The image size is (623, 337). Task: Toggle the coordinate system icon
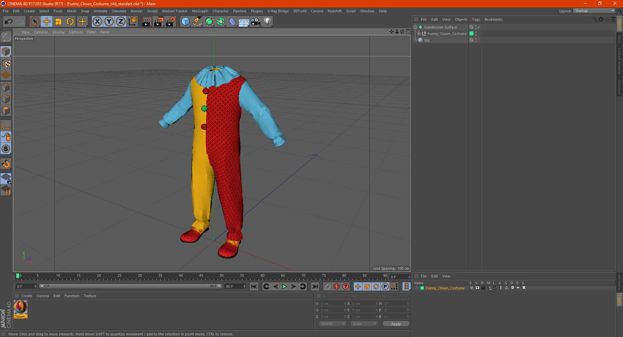coord(133,22)
